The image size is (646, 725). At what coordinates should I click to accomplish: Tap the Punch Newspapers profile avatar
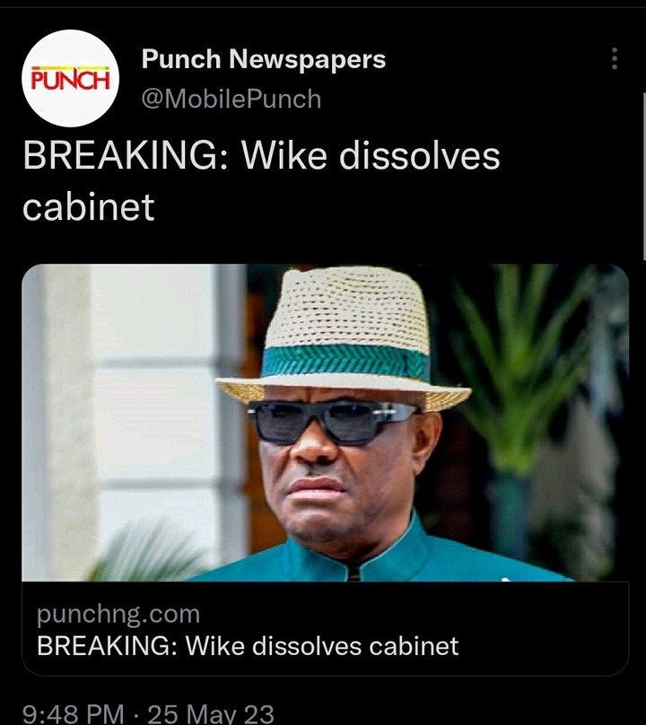pos(70,79)
